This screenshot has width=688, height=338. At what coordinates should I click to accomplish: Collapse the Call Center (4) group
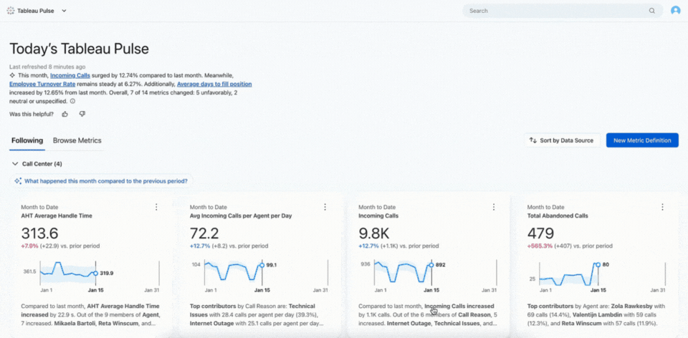click(x=15, y=164)
